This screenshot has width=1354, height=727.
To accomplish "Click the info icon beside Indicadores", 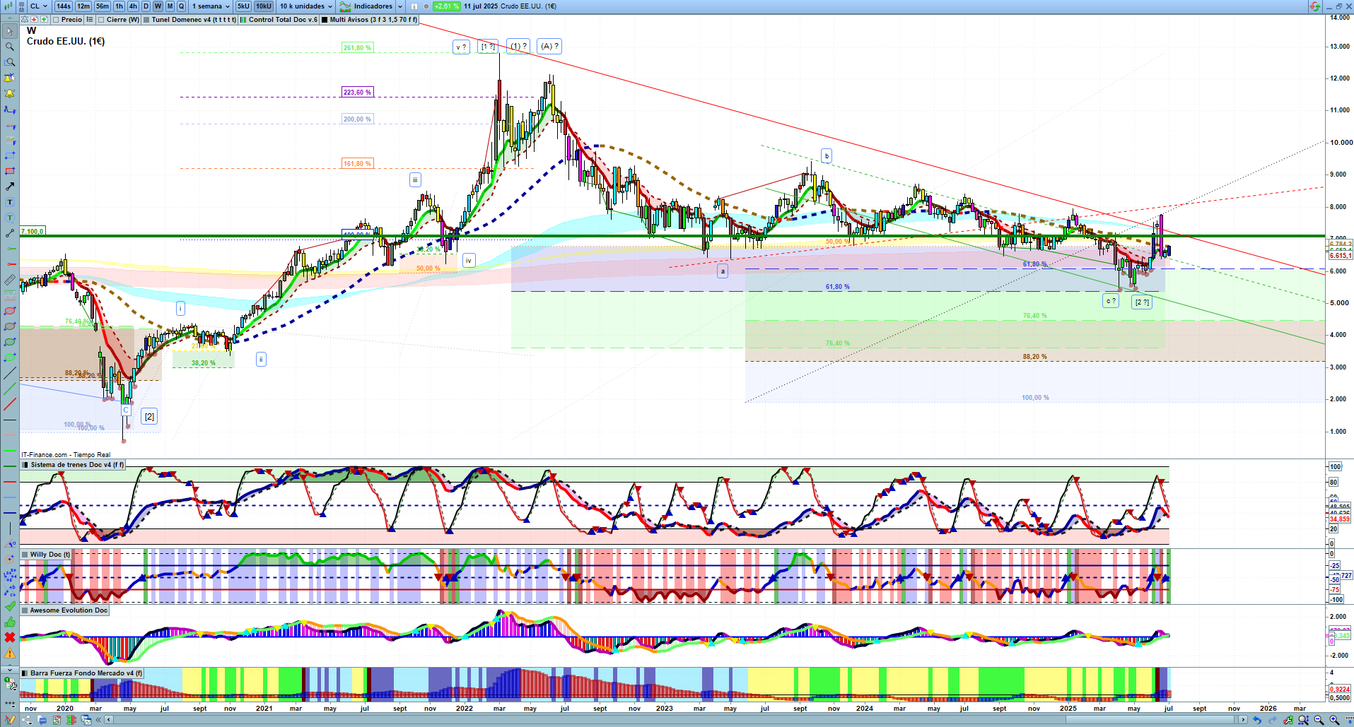I will tap(414, 6).
